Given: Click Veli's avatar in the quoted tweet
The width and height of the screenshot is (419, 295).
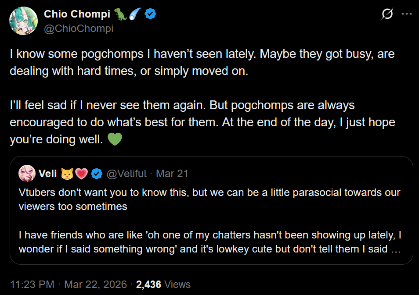Looking at the screenshot, I should (27, 174).
